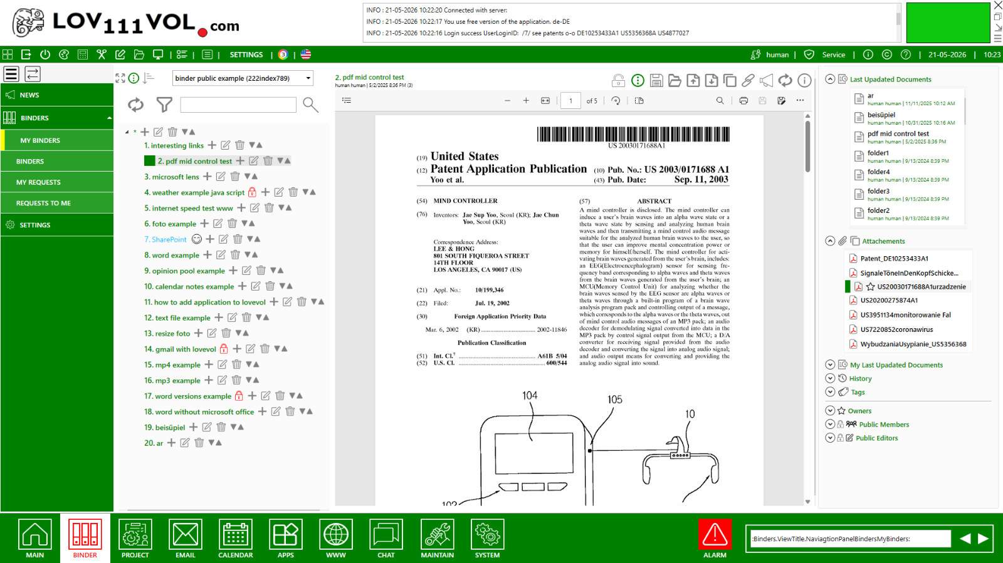The width and height of the screenshot is (1003, 563).
Task: Click the save diskette icon in document header
Action: tap(656, 80)
